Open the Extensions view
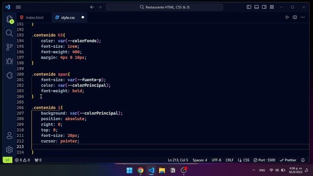The height and width of the screenshot is (176, 313). [x=9, y=75]
